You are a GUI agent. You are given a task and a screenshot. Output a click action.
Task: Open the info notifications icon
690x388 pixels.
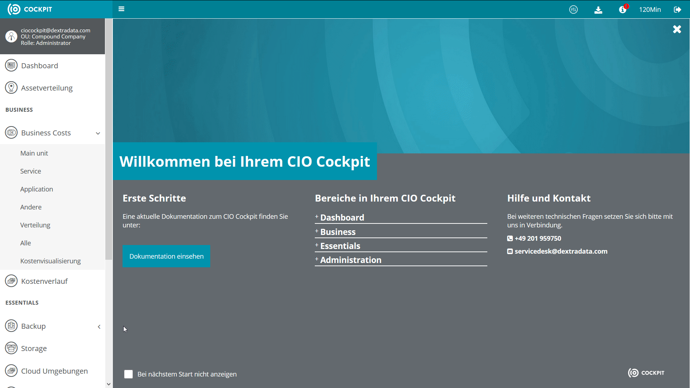click(x=623, y=10)
